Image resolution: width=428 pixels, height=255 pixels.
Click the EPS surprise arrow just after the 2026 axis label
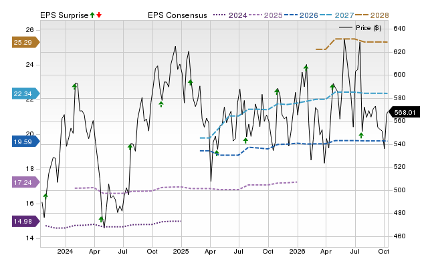(x=306, y=67)
